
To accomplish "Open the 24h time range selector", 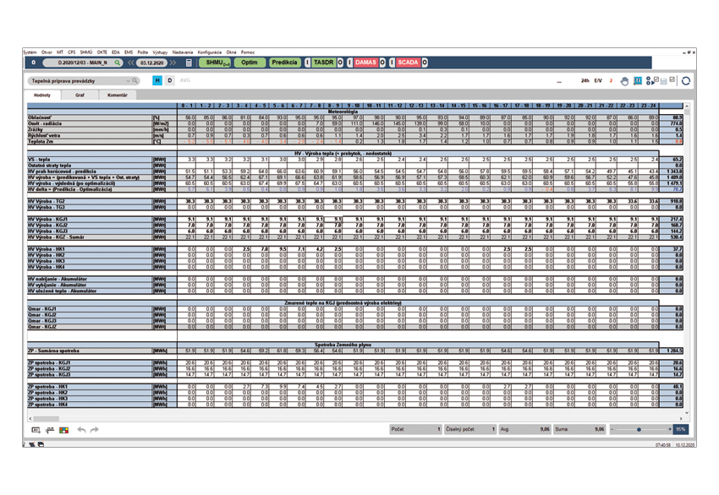I will [583, 80].
